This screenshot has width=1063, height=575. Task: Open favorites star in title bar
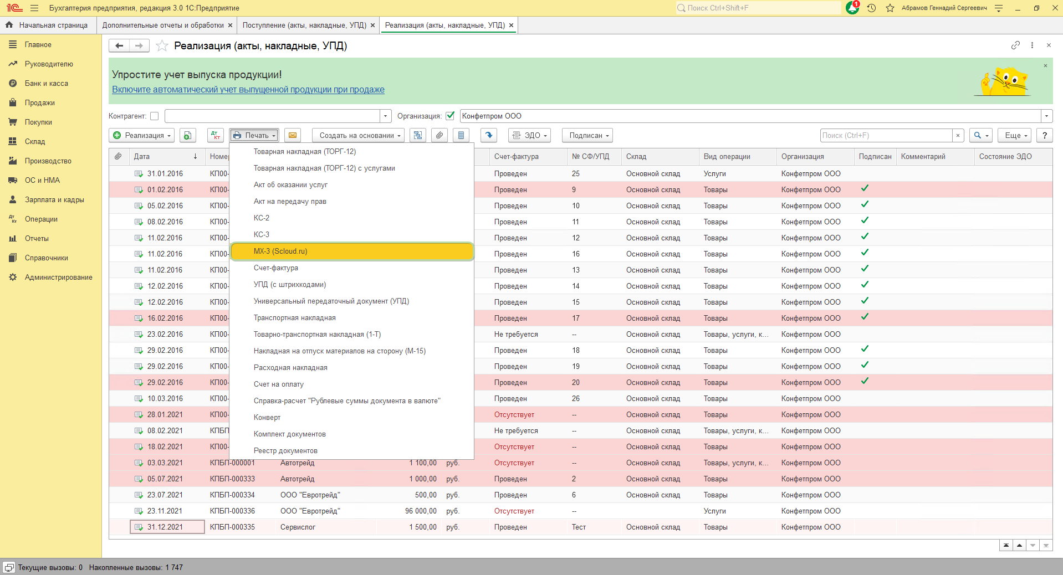pyautogui.click(x=890, y=8)
